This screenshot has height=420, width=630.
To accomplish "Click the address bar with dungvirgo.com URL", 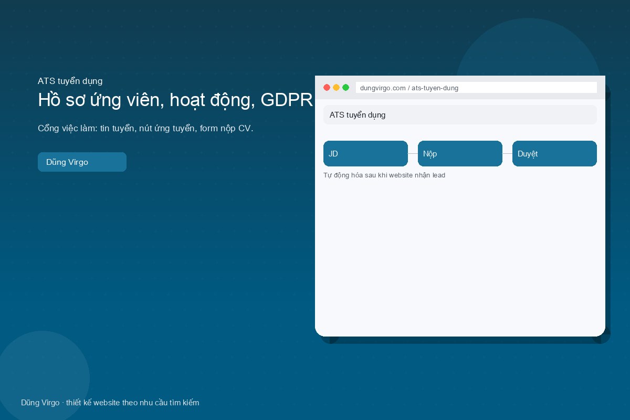I will click(x=476, y=88).
